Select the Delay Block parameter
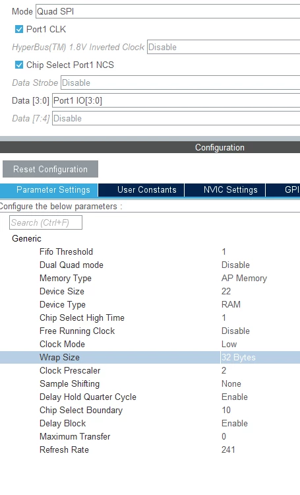 (x=63, y=423)
